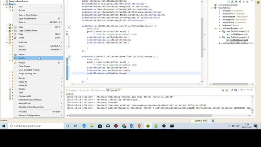Choose Refresh from the context menu
Screen dimensions: 261x147
38,62
